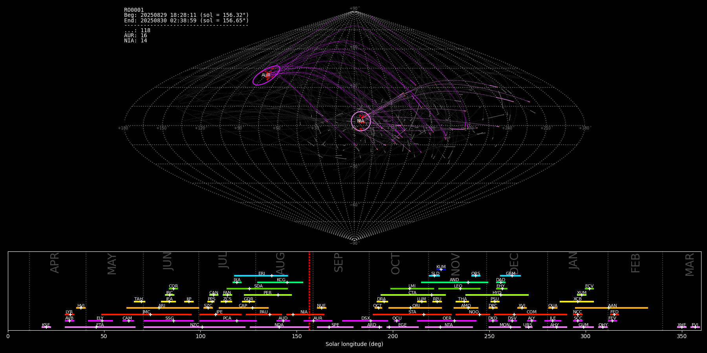Screen dimensions: 707x353
Task: Select the red COM shower activity bar
Action: click(542, 315)
